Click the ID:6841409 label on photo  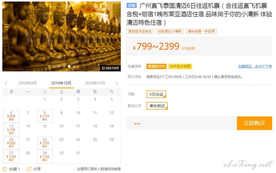110,68
